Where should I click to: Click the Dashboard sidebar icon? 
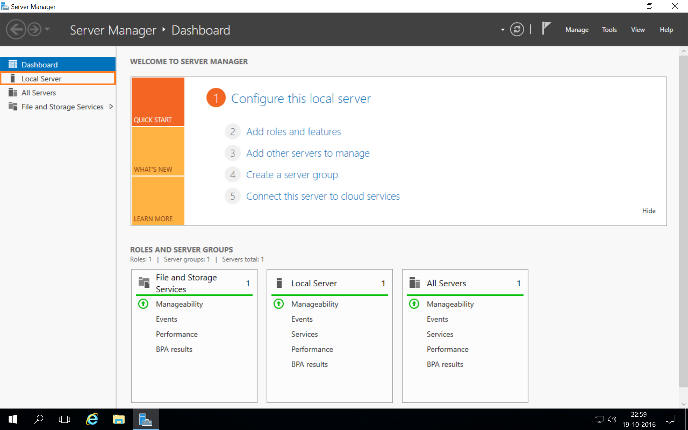point(13,64)
